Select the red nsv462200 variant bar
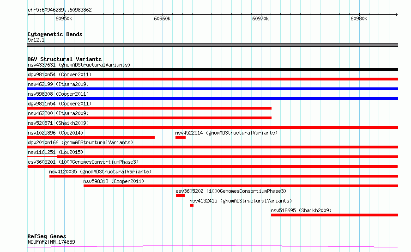The width and height of the screenshot is (411, 252). [x=150, y=118]
